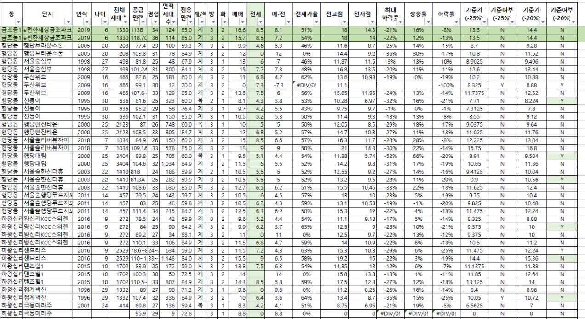Open the 매매 column filter dropdown

(x=242, y=22)
